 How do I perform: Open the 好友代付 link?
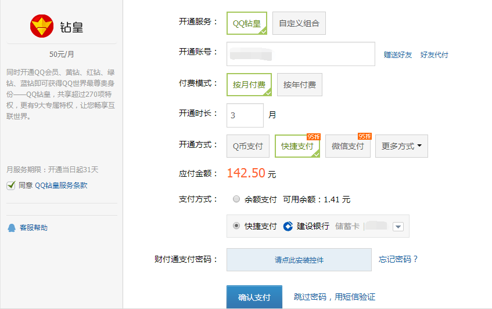coord(434,55)
